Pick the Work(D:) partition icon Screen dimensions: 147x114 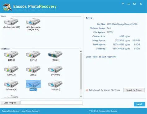[11, 69]
